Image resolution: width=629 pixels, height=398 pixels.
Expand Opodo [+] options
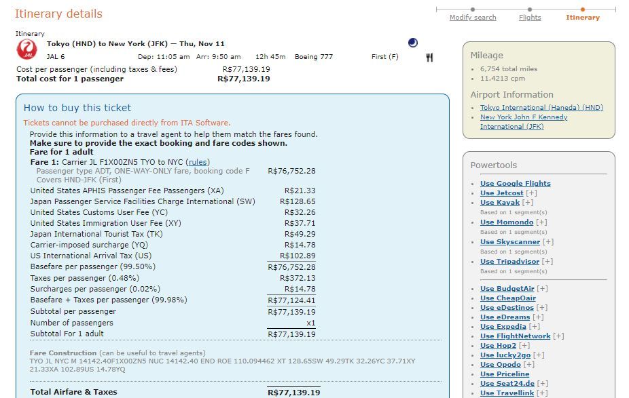[x=529, y=365]
